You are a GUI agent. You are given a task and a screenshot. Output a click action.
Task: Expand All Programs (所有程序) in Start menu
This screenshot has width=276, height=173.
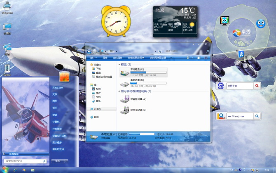pos(26,154)
